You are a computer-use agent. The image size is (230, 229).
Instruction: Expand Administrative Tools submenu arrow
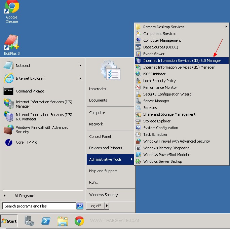pos(131,159)
